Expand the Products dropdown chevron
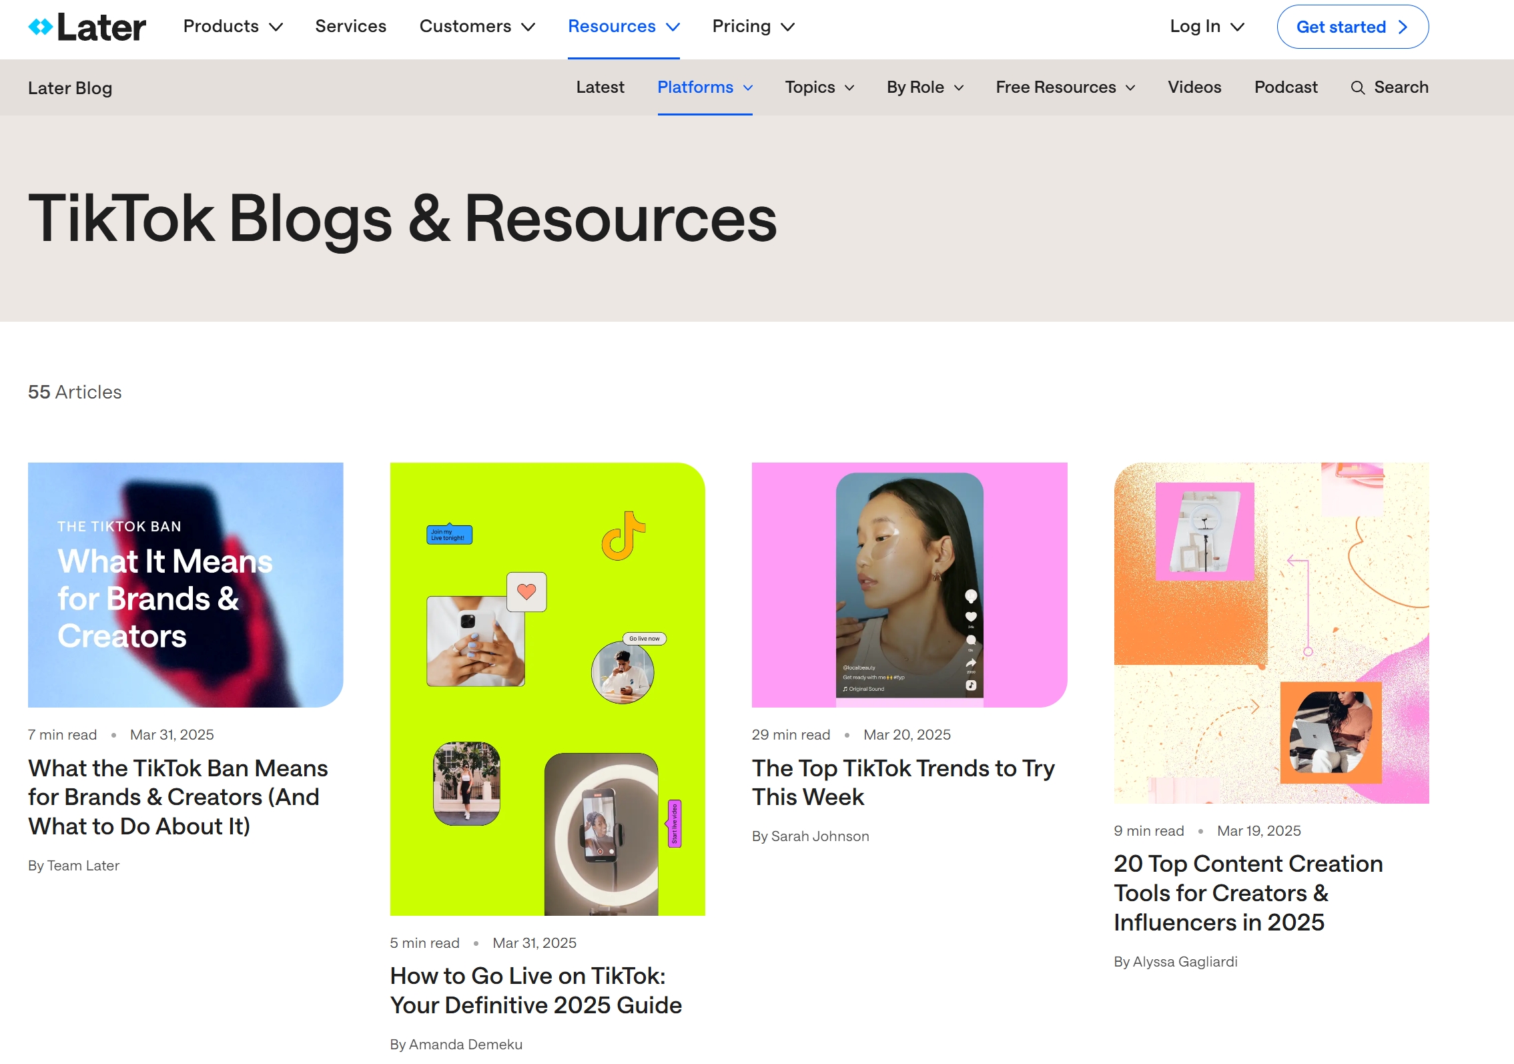1514x1064 pixels. click(276, 27)
